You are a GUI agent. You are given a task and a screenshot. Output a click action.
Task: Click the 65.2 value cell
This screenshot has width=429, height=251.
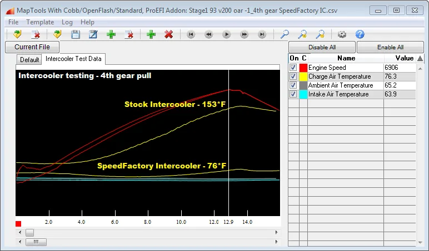tap(400, 85)
